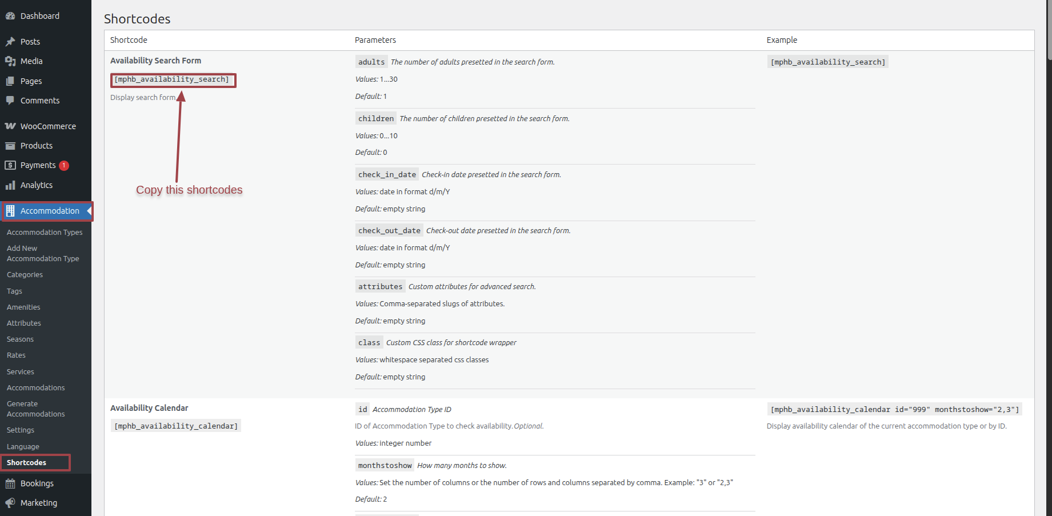The image size is (1052, 516).
Task: Click the WooCommerce logo icon
Action: click(10, 126)
